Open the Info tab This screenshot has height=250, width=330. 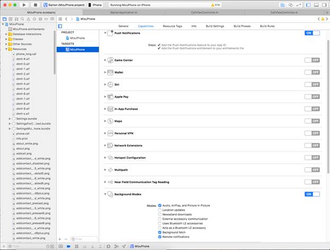pyautogui.click(x=194, y=26)
